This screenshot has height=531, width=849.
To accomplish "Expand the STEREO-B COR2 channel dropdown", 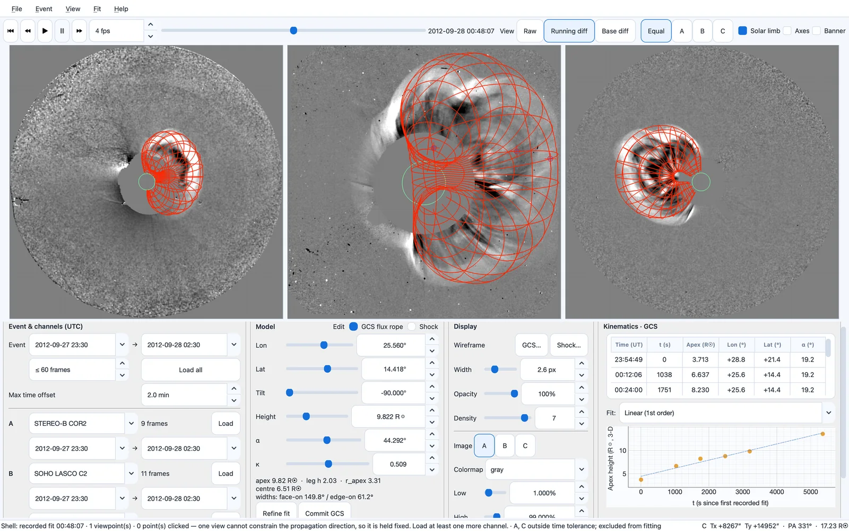I will (131, 423).
